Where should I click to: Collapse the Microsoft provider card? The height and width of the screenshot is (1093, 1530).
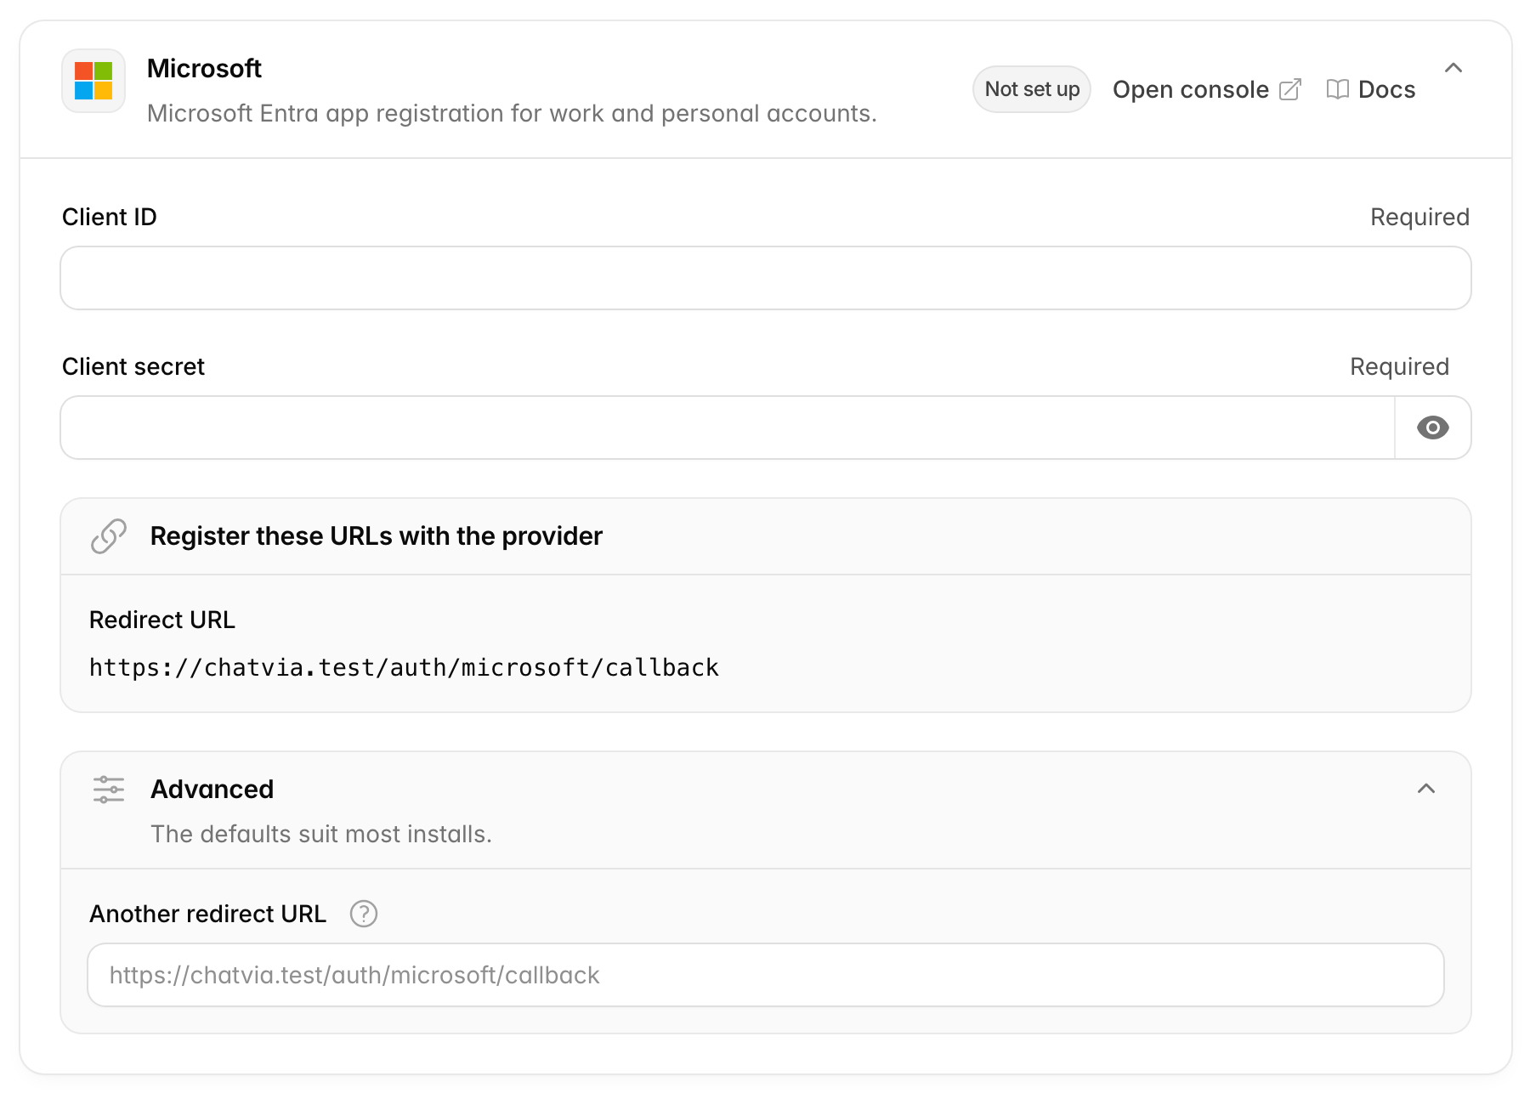tap(1453, 68)
